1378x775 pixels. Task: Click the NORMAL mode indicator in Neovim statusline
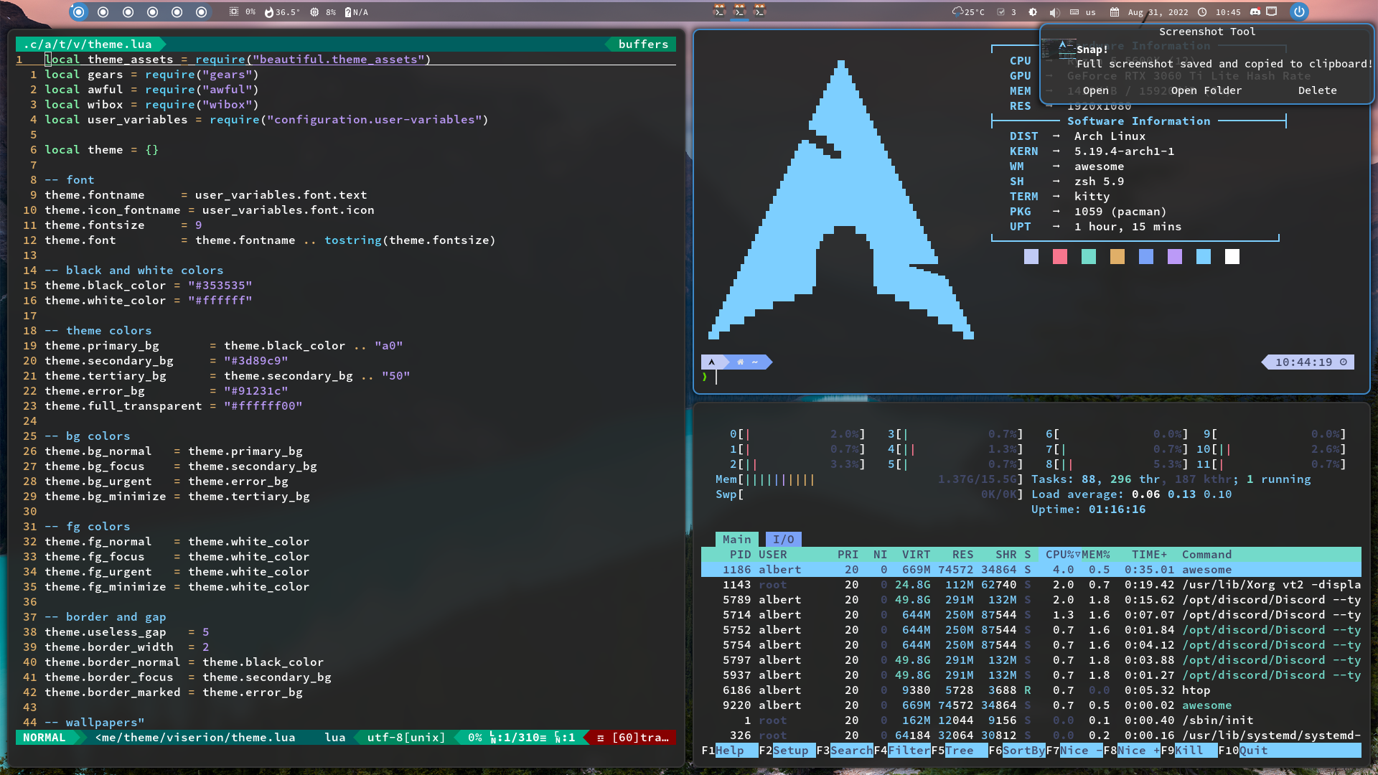click(x=44, y=737)
